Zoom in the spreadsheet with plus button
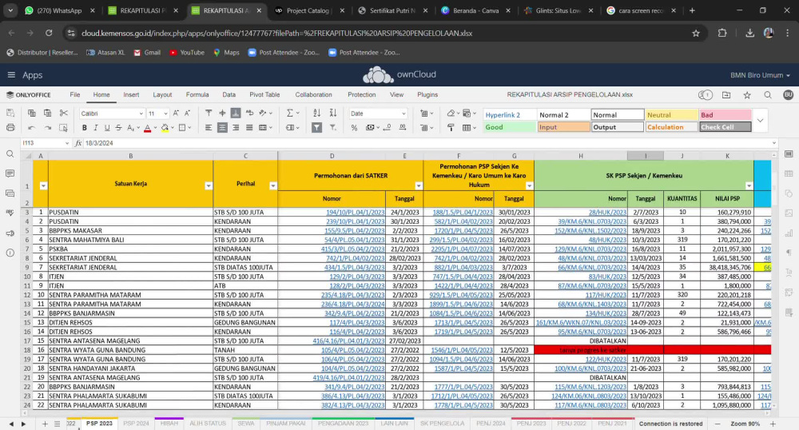 pyautogui.click(x=773, y=424)
